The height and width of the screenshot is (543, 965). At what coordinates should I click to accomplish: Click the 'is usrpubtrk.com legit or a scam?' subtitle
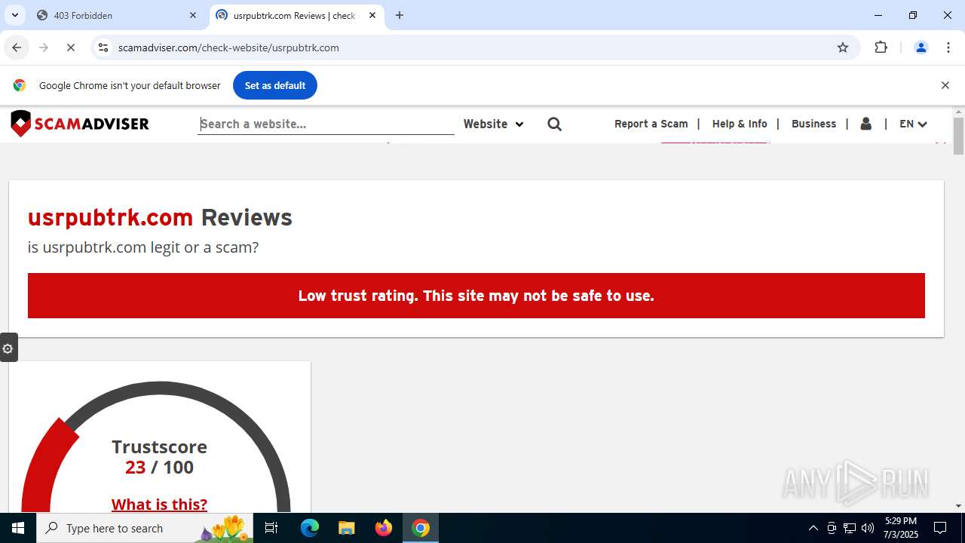(x=143, y=247)
